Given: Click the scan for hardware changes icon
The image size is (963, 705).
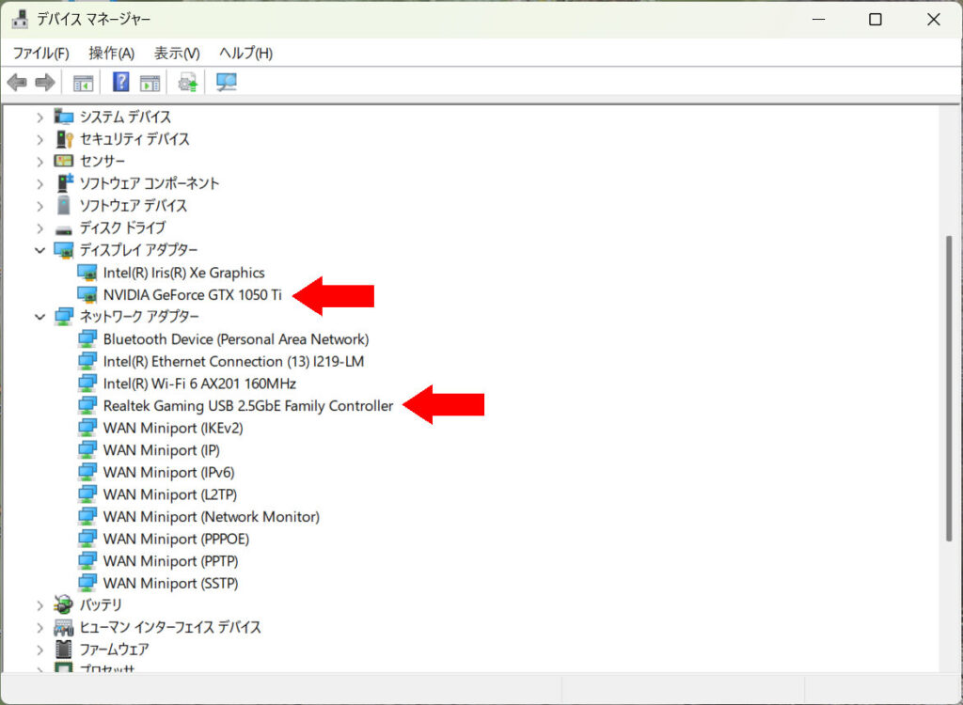Looking at the screenshot, I should [227, 83].
